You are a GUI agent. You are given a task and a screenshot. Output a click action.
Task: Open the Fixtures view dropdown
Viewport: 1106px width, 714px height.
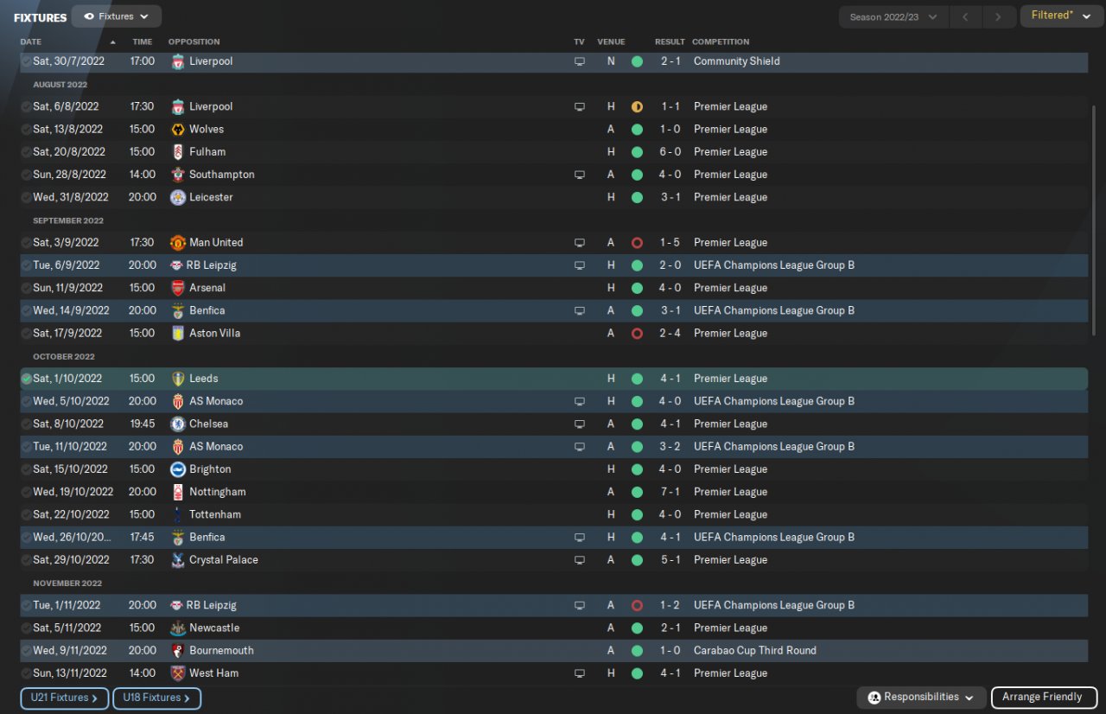(x=117, y=16)
